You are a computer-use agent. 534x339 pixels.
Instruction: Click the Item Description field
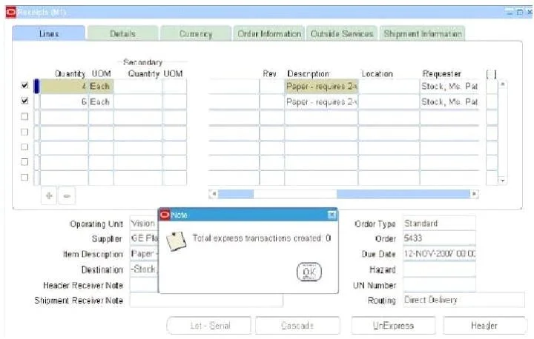[x=144, y=254]
